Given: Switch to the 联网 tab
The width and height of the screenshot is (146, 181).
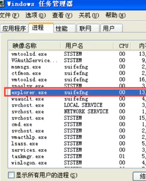Looking at the screenshot, I should pyautogui.click(x=88, y=28).
